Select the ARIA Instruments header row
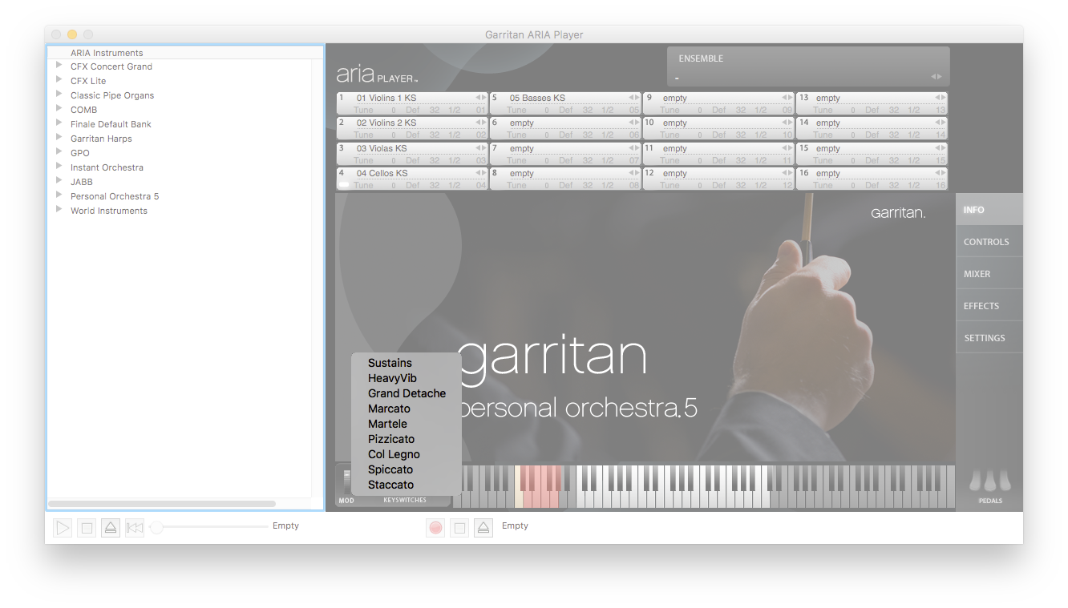1068x608 pixels. tap(185, 53)
